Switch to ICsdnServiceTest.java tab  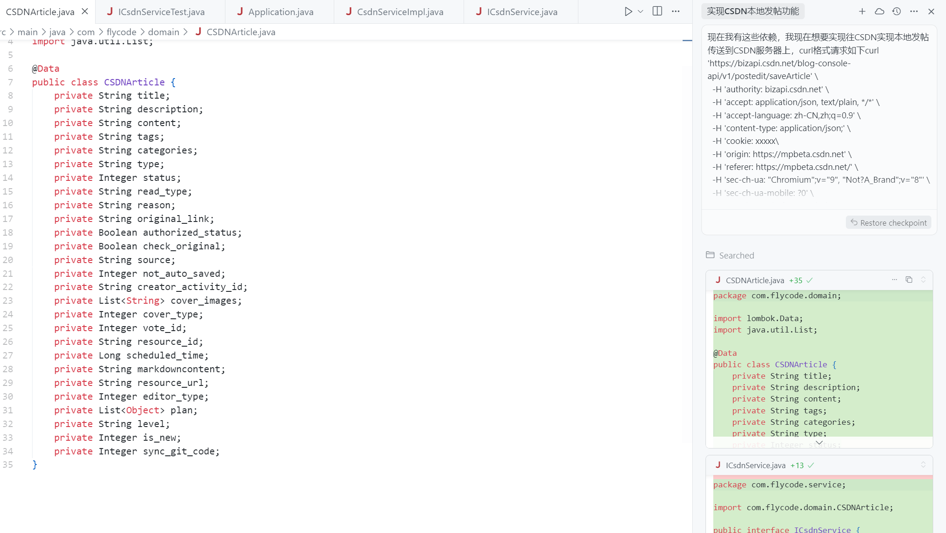tap(161, 12)
